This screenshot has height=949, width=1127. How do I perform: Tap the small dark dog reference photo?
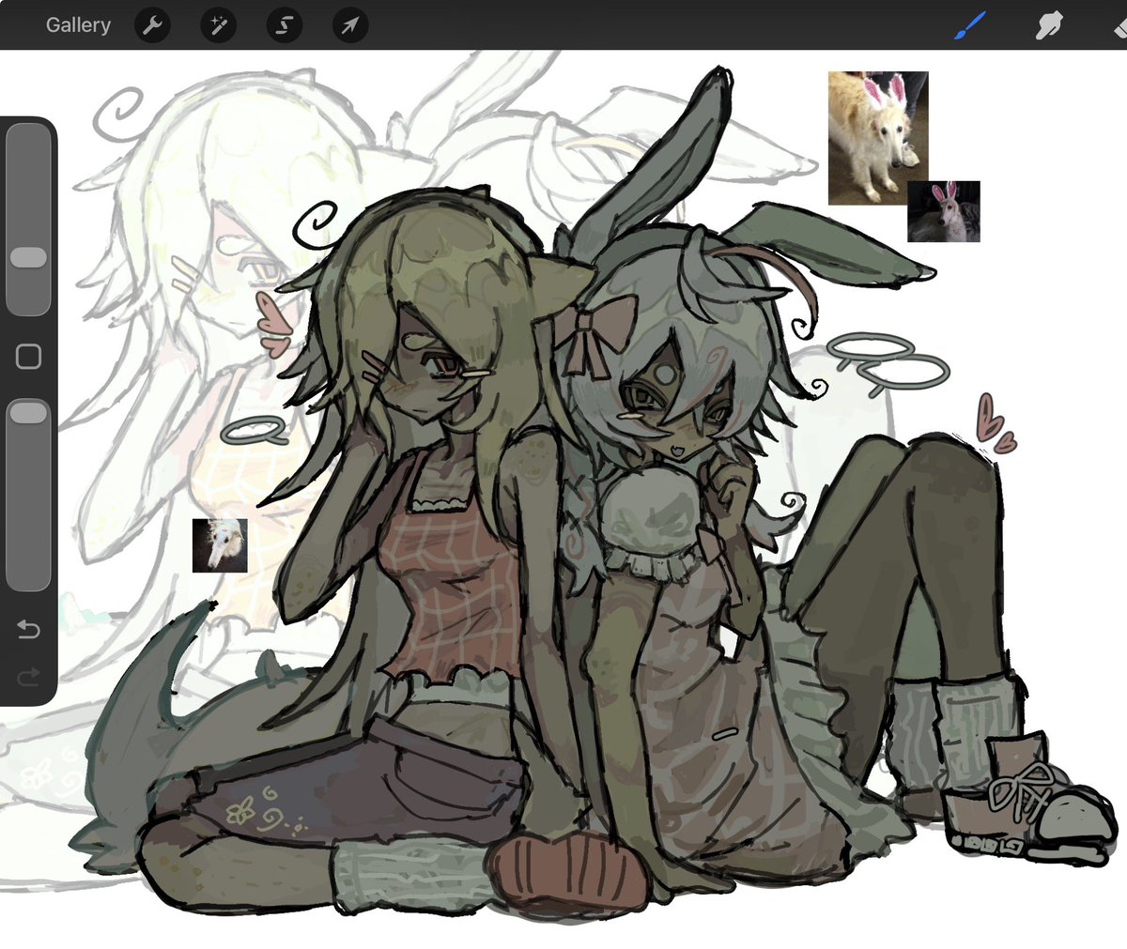pyautogui.click(x=944, y=211)
